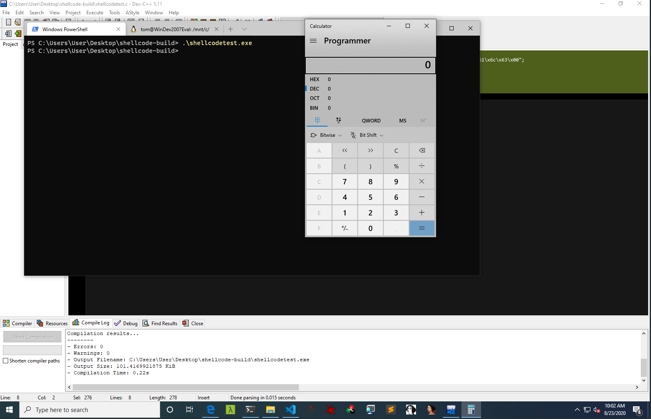Viewport: 651px width, 419px height.
Task: Switch to the full keypad view in Calculator
Action: pos(317,120)
